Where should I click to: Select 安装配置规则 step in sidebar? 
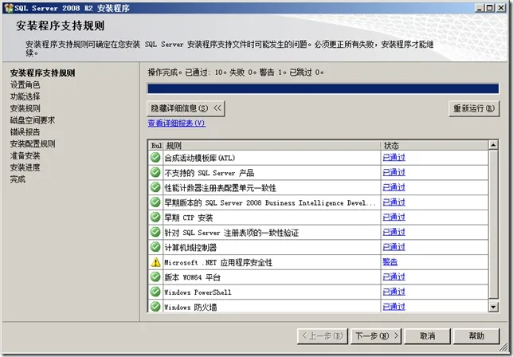pyautogui.click(x=33, y=143)
